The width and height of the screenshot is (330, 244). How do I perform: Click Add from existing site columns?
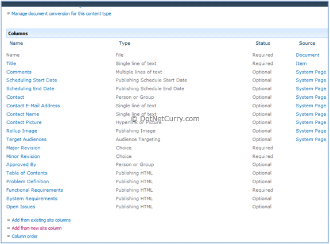click(x=41, y=220)
